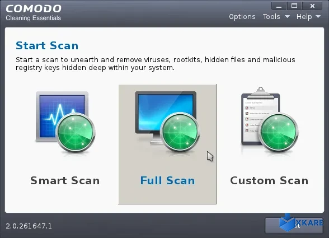Open the Options menu
Image resolution: width=329 pixels, height=238 pixels.
coord(242,17)
